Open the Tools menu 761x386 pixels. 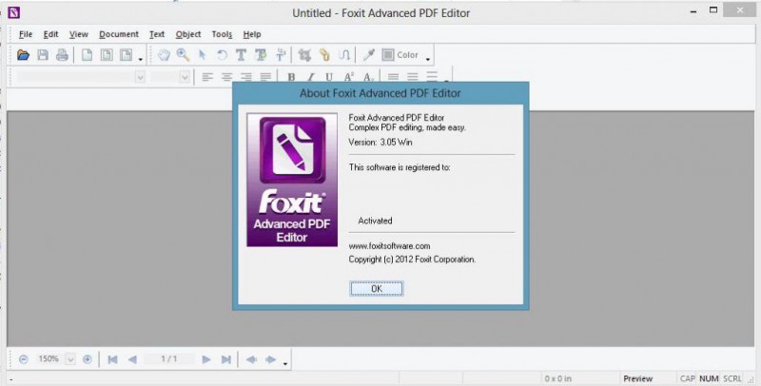[x=222, y=34]
